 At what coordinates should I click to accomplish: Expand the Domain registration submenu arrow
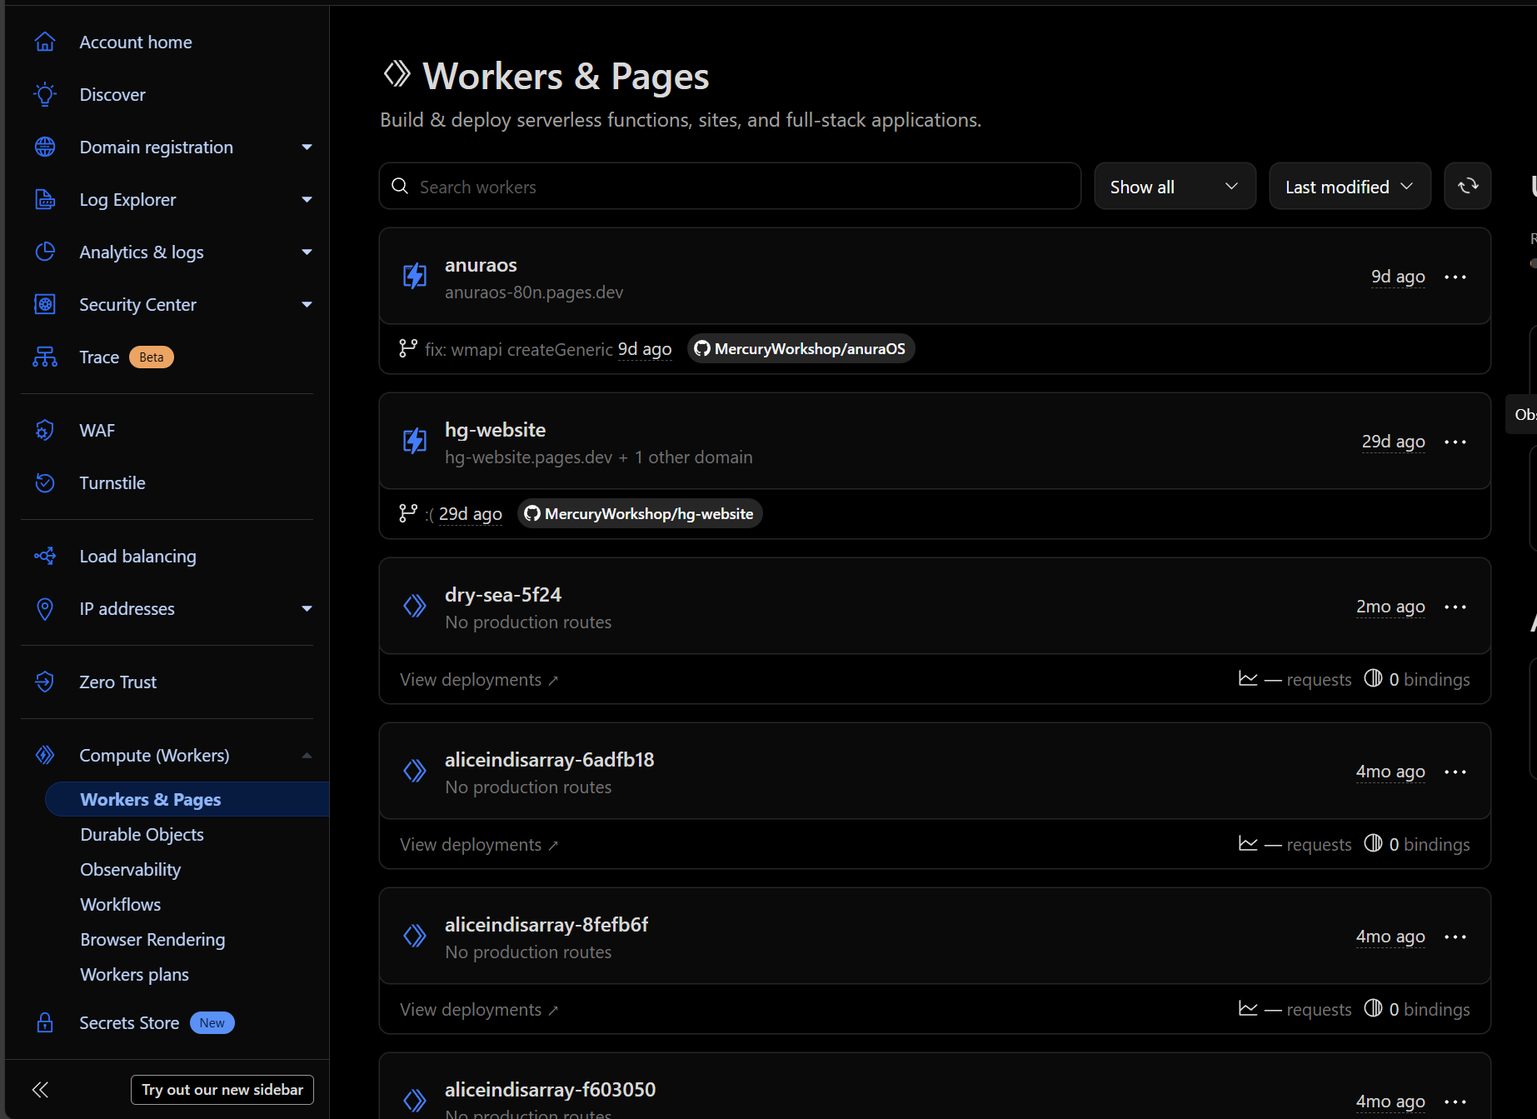[307, 147]
